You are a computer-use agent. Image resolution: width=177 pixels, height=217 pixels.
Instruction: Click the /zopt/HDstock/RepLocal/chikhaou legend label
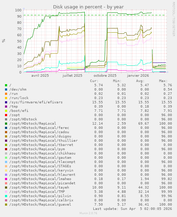42,153
